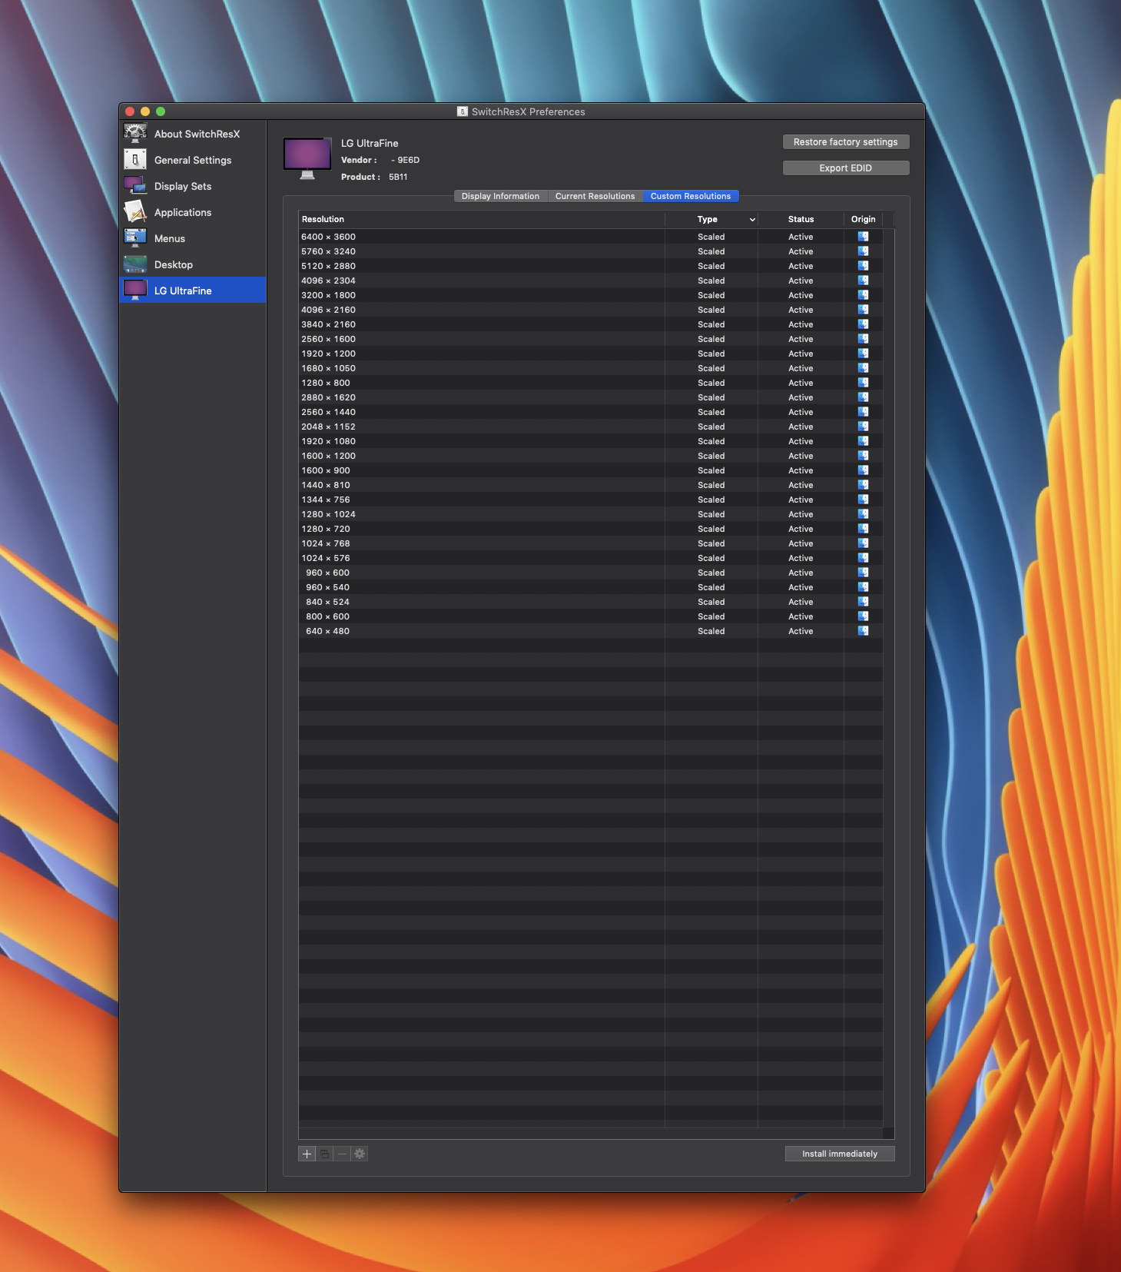Open the Menus pane
Screen dimensions: 1121x1272
pos(193,238)
